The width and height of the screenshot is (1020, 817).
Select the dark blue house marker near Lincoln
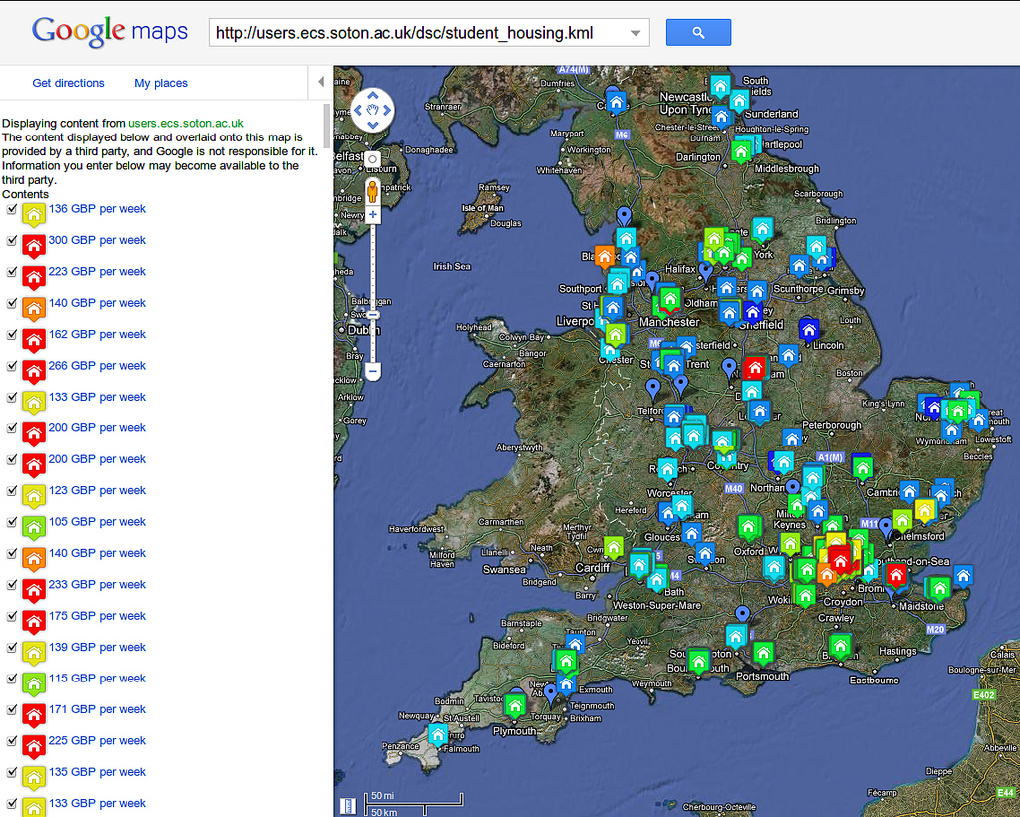(x=808, y=331)
